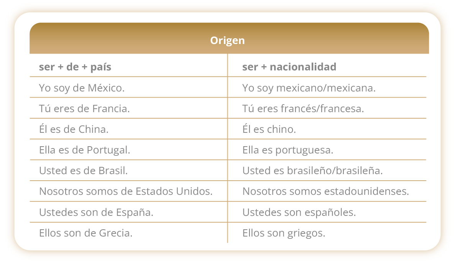Click the cell 'Ellos son griegos.'

(284, 233)
